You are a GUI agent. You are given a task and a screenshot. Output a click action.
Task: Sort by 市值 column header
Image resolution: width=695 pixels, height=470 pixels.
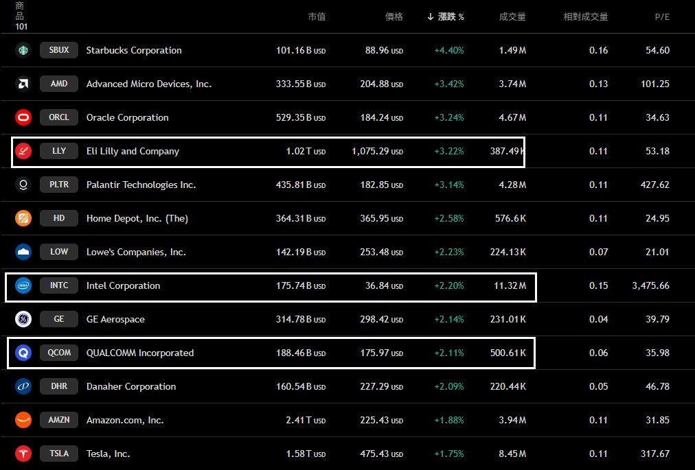[x=317, y=16]
